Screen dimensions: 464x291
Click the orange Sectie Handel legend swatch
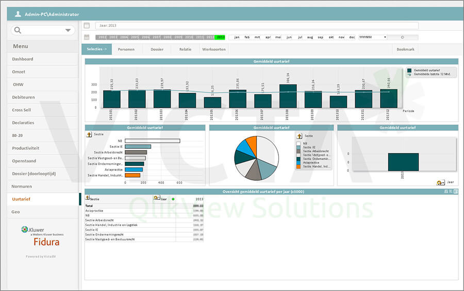(299, 166)
